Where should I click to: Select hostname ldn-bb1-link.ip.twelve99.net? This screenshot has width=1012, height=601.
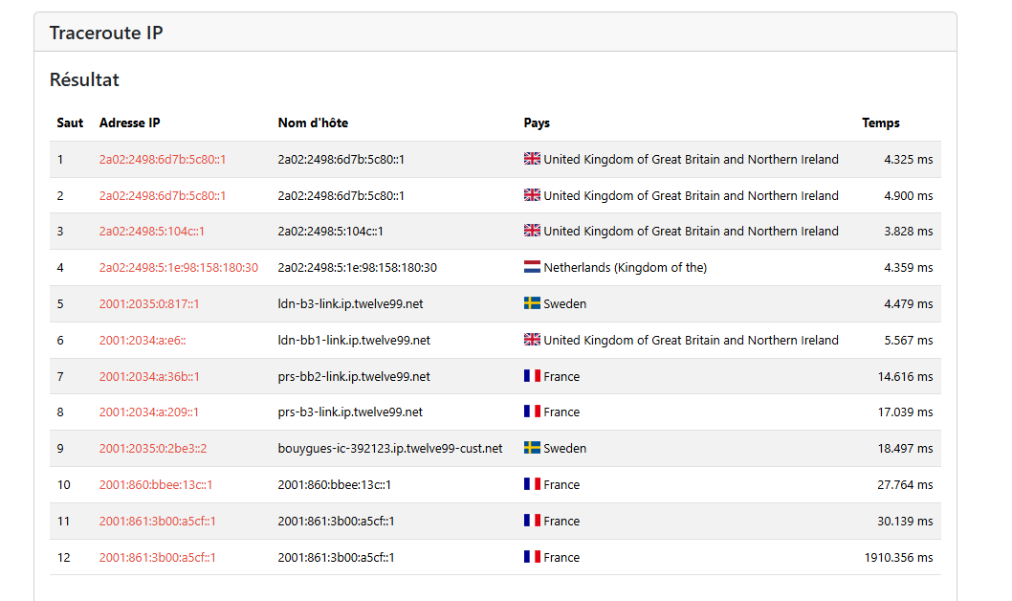[354, 340]
